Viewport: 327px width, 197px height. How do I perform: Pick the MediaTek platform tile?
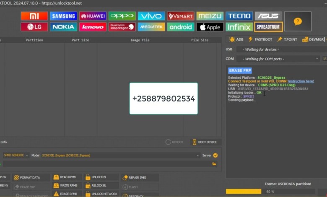coord(151,27)
